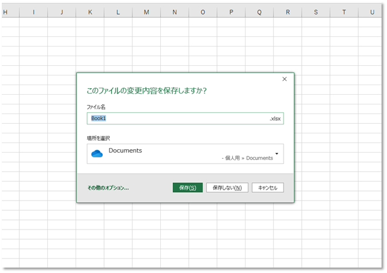This screenshot has width=387, height=273.
Task: Select column H header
Action: 10,12
